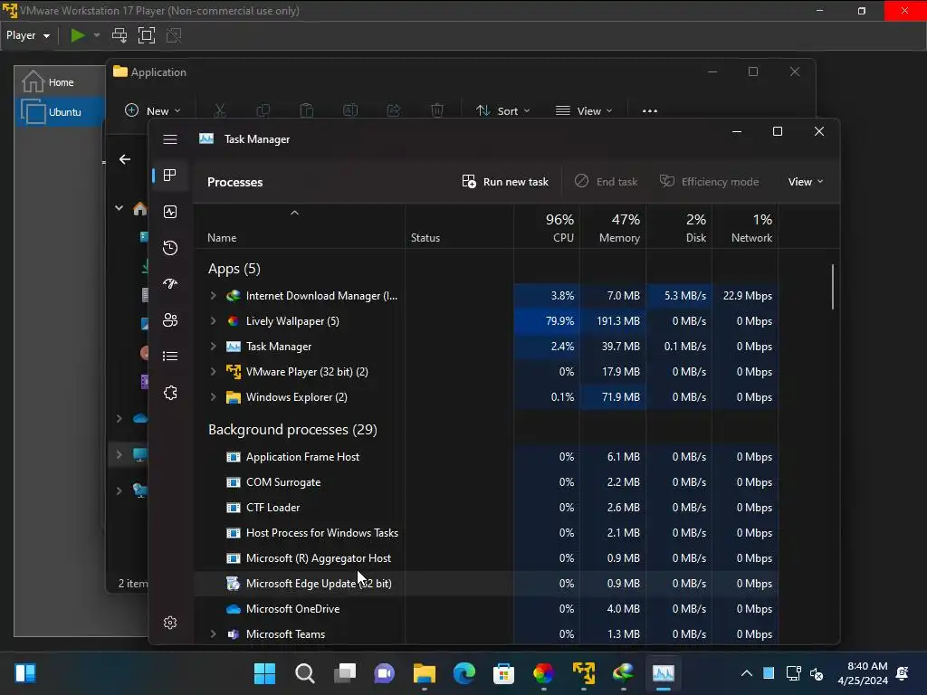
Task: Select Processes page icon in Task Manager sidebar
Action: tap(170, 176)
